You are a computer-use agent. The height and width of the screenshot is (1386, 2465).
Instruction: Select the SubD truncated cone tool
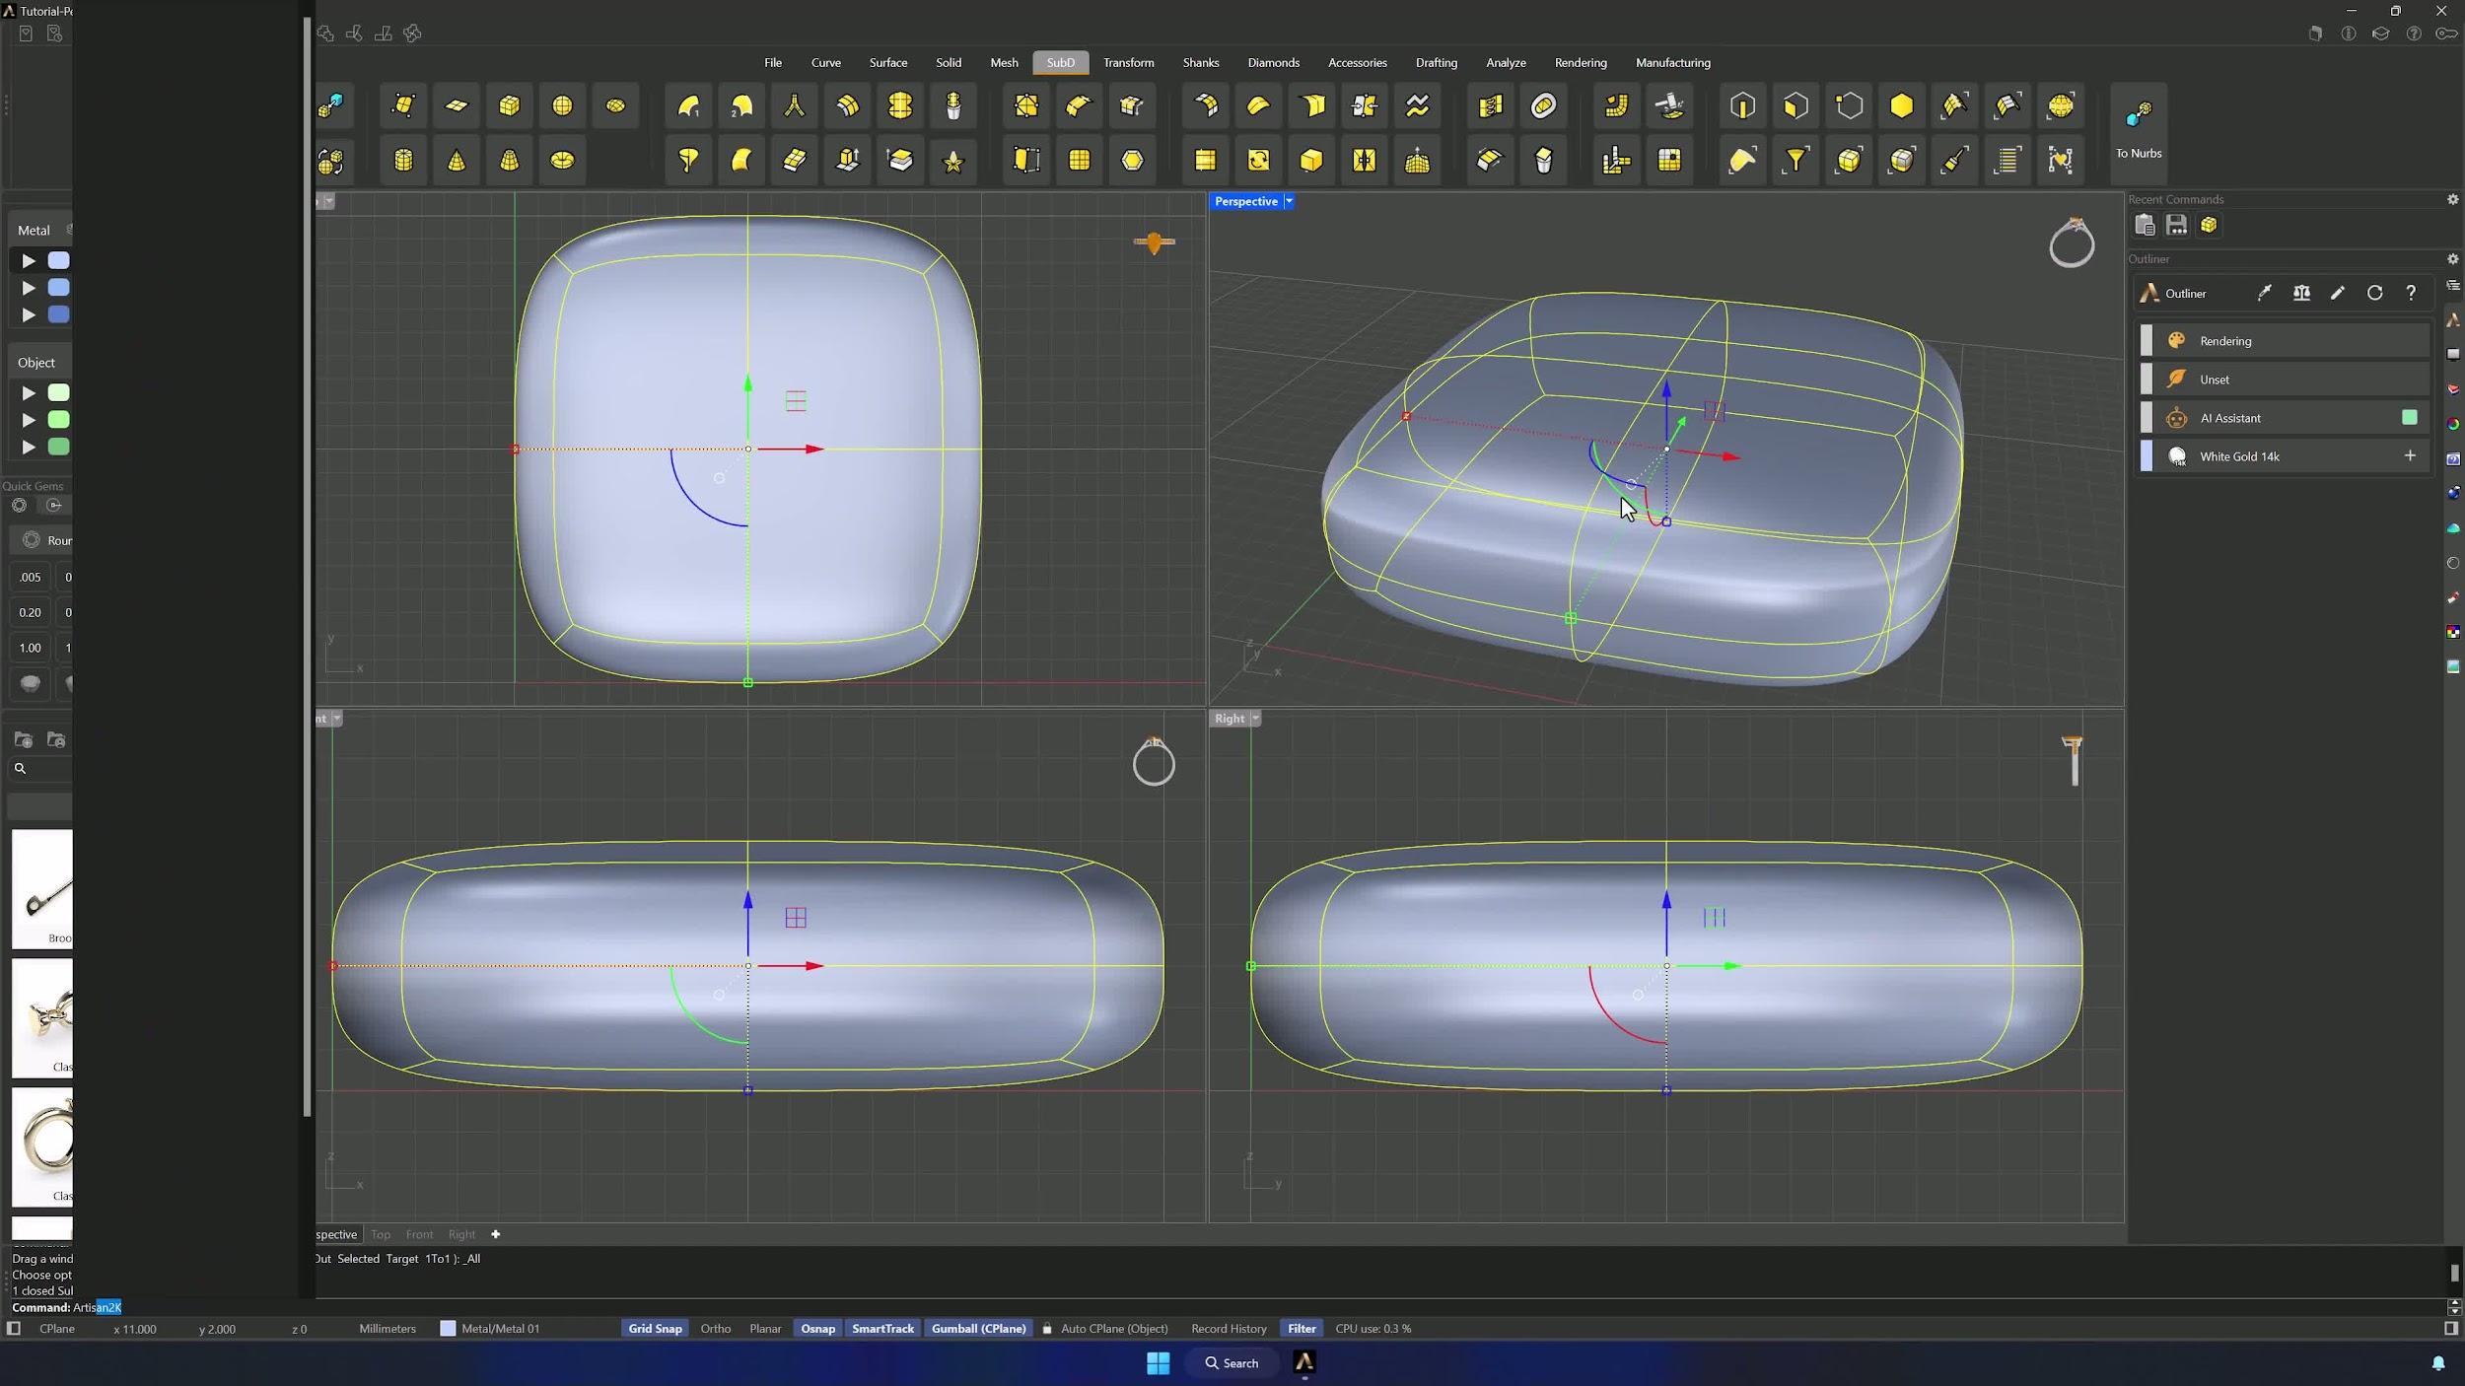509,160
